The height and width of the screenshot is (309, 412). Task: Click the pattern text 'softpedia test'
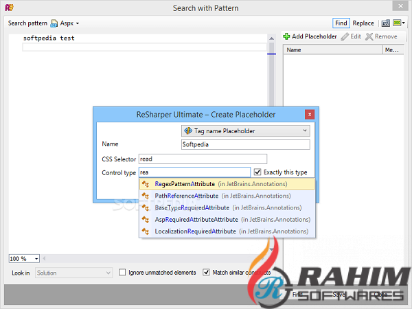[x=49, y=38]
